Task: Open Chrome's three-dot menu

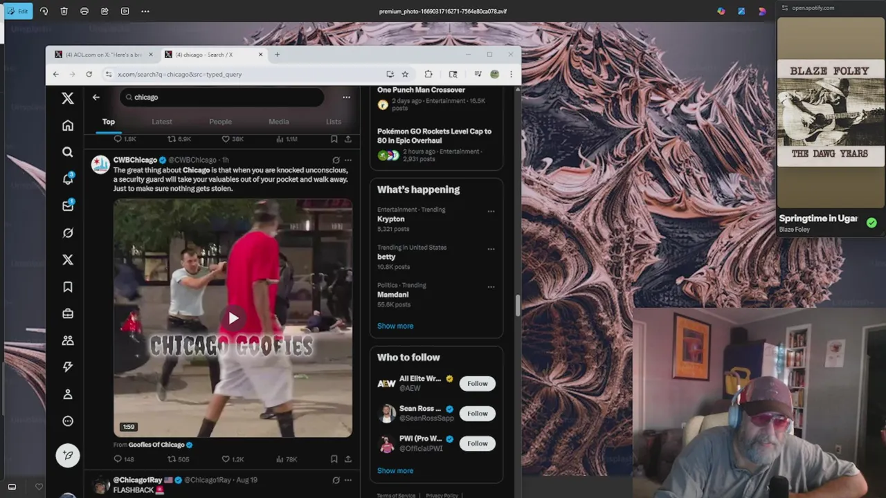Action: click(x=512, y=74)
